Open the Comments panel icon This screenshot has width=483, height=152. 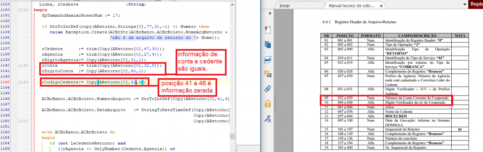pos(267,75)
